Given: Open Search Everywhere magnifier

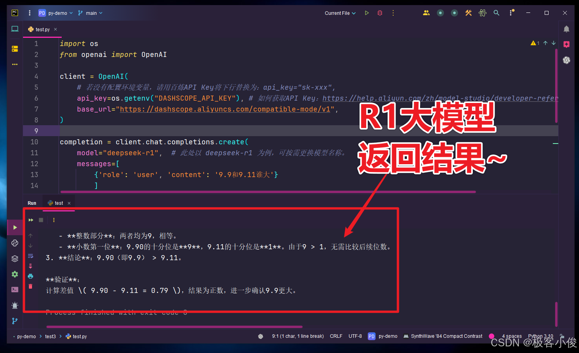Looking at the screenshot, I should point(497,13).
